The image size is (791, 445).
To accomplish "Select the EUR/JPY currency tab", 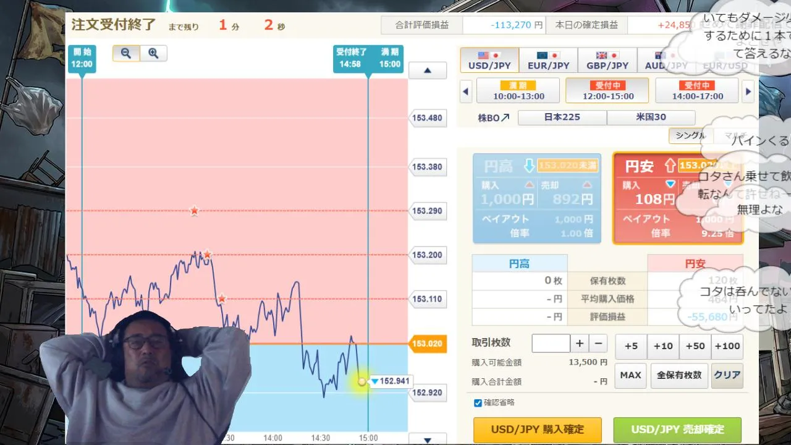I will pos(548,61).
